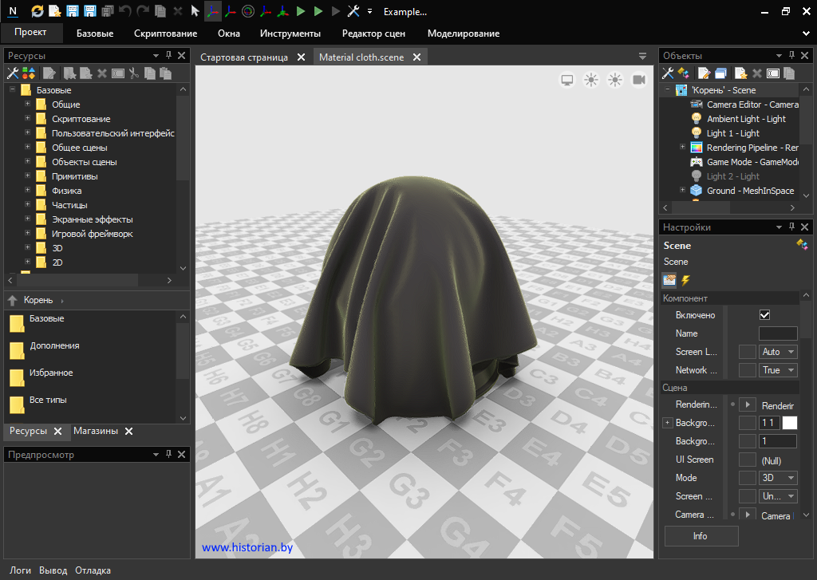Viewport: 817px width, 580px height.
Task: Select the arrow cursor selection tool
Action: (195, 11)
